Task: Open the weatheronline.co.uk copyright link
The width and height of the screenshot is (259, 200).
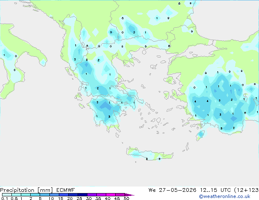Action: click(x=225, y=196)
